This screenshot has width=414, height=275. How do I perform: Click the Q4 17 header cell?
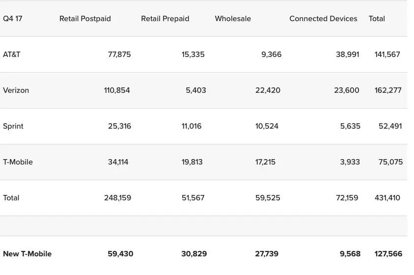[12, 19]
